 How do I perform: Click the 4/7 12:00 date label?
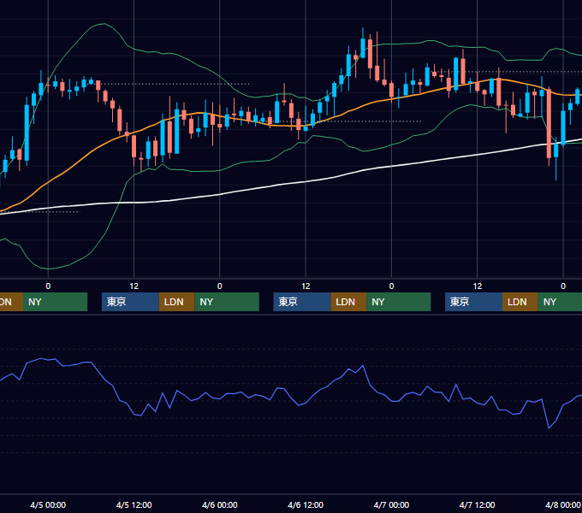[478, 504]
